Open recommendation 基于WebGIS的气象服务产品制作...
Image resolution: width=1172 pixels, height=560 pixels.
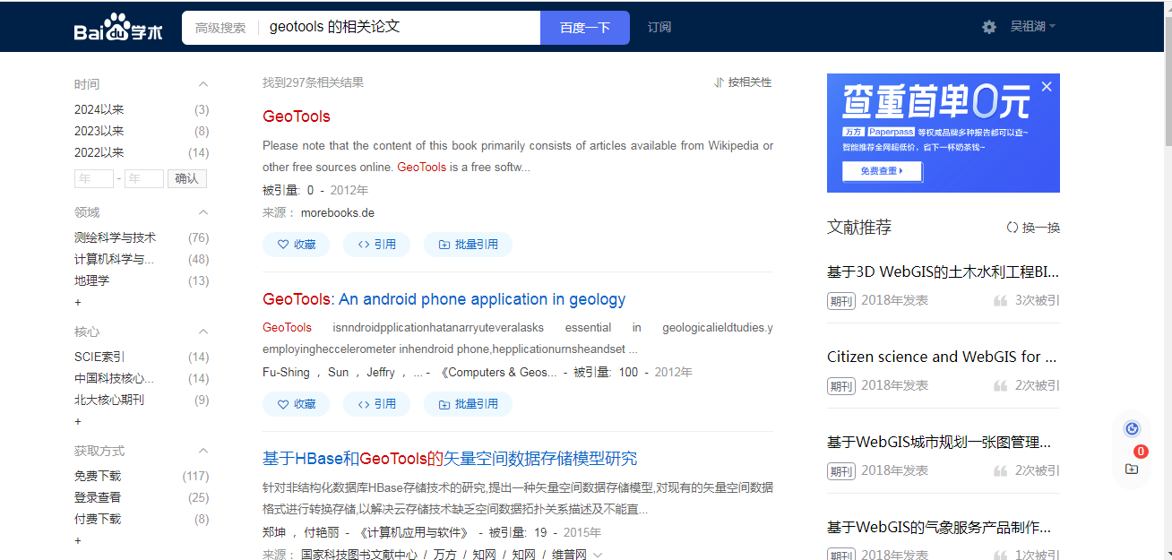939,527
